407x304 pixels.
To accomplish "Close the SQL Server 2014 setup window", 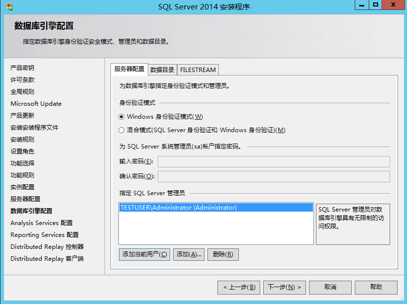I will coord(394,5).
